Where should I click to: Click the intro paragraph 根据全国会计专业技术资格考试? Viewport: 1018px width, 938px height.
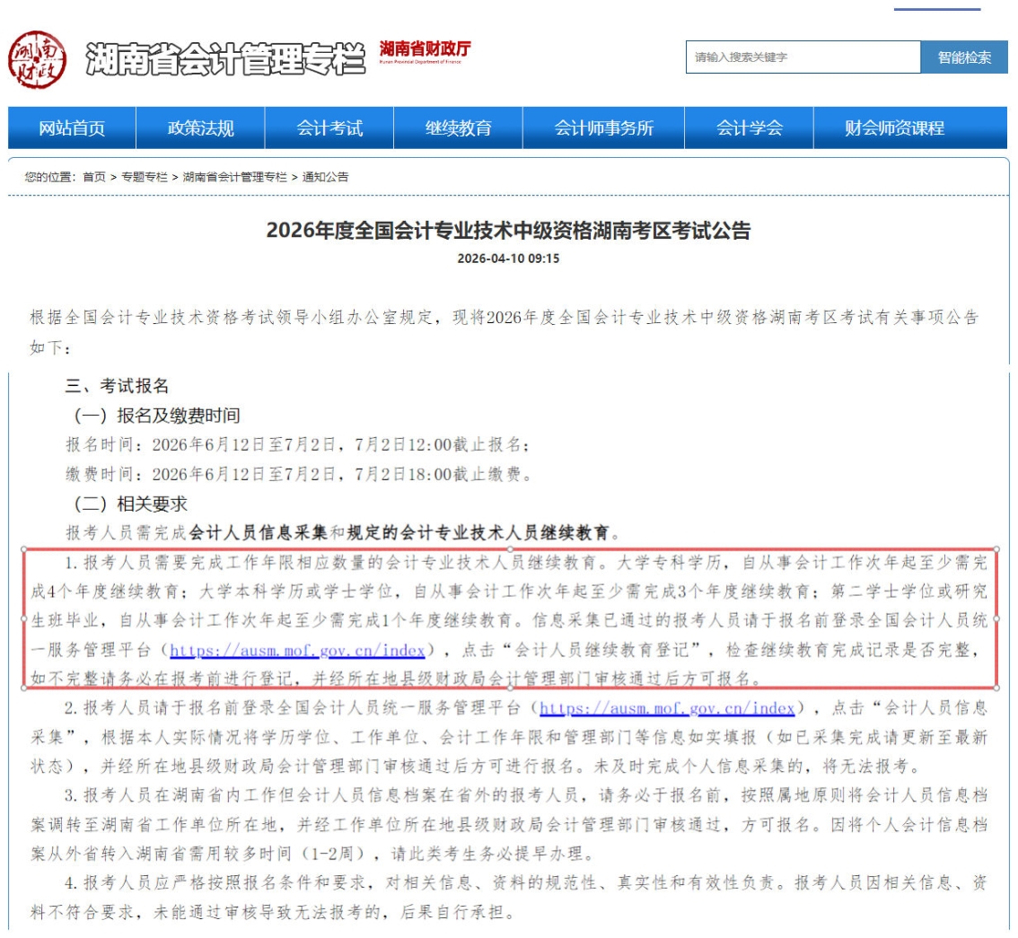(x=505, y=332)
